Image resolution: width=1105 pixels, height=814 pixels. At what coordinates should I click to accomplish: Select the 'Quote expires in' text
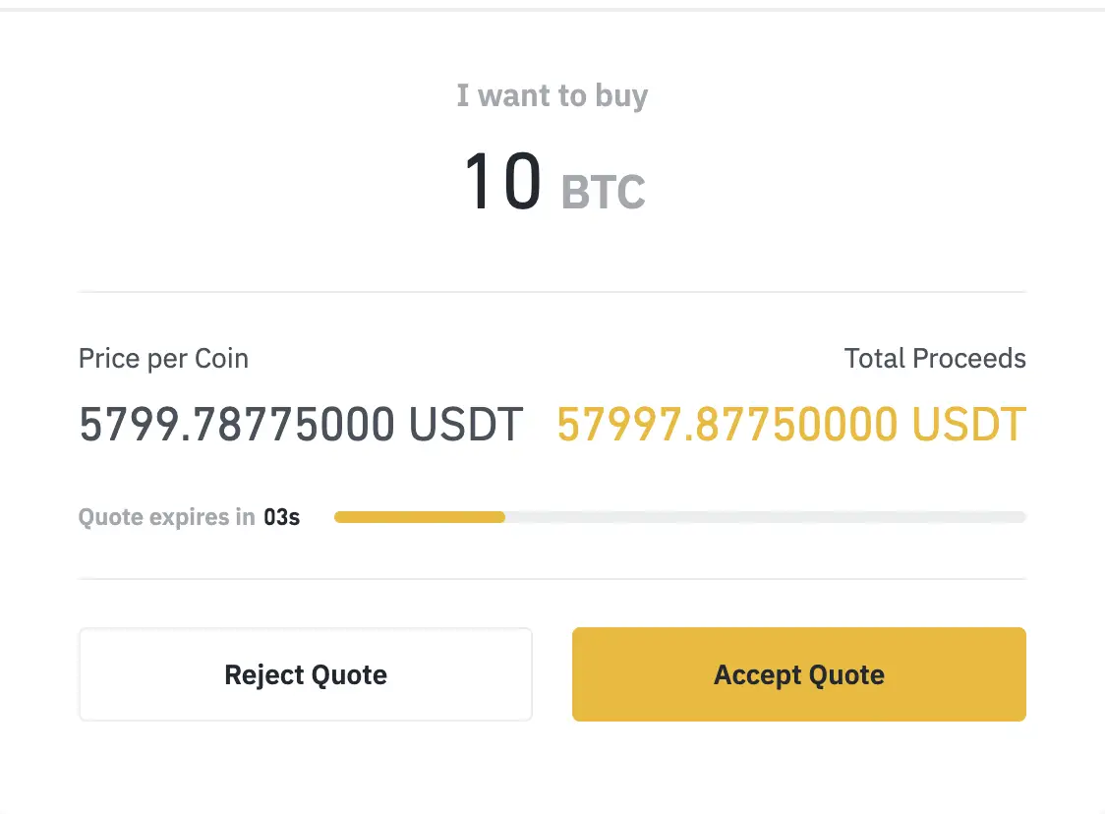click(x=167, y=516)
